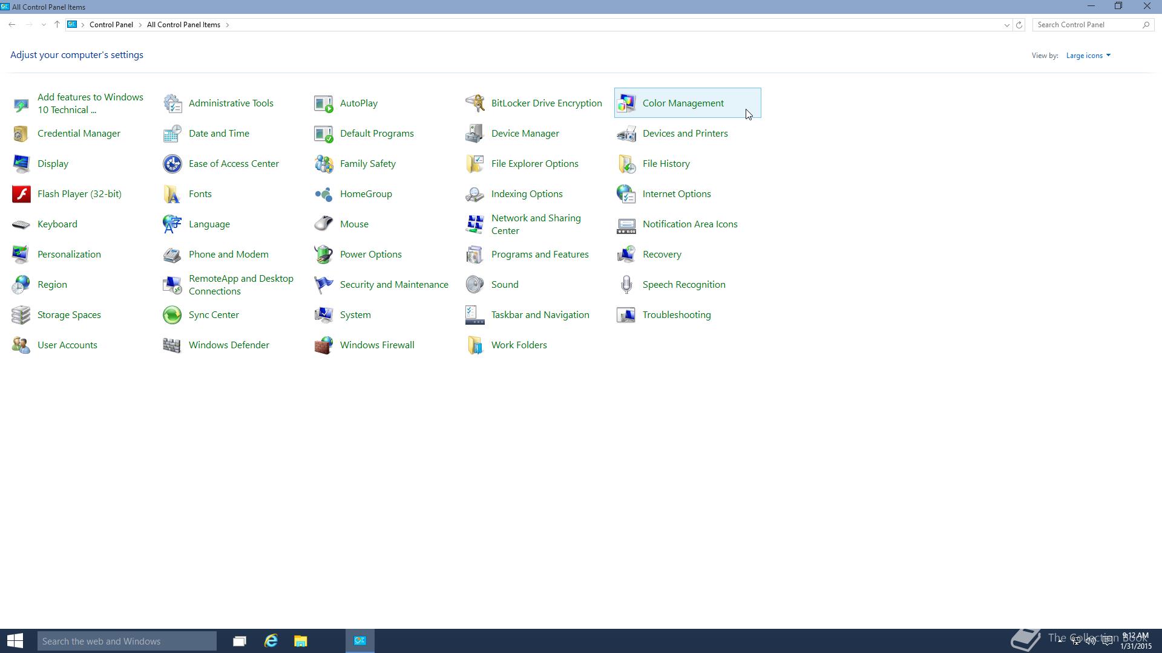This screenshot has width=1162, height=653.
Task: Click the BitLocker Drive Encryption icon
Action: pos(475,103)
